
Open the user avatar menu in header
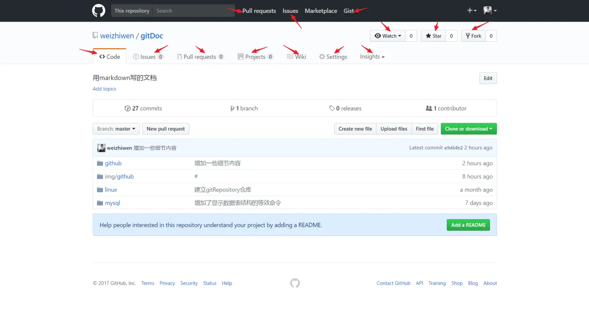point(490,11)
